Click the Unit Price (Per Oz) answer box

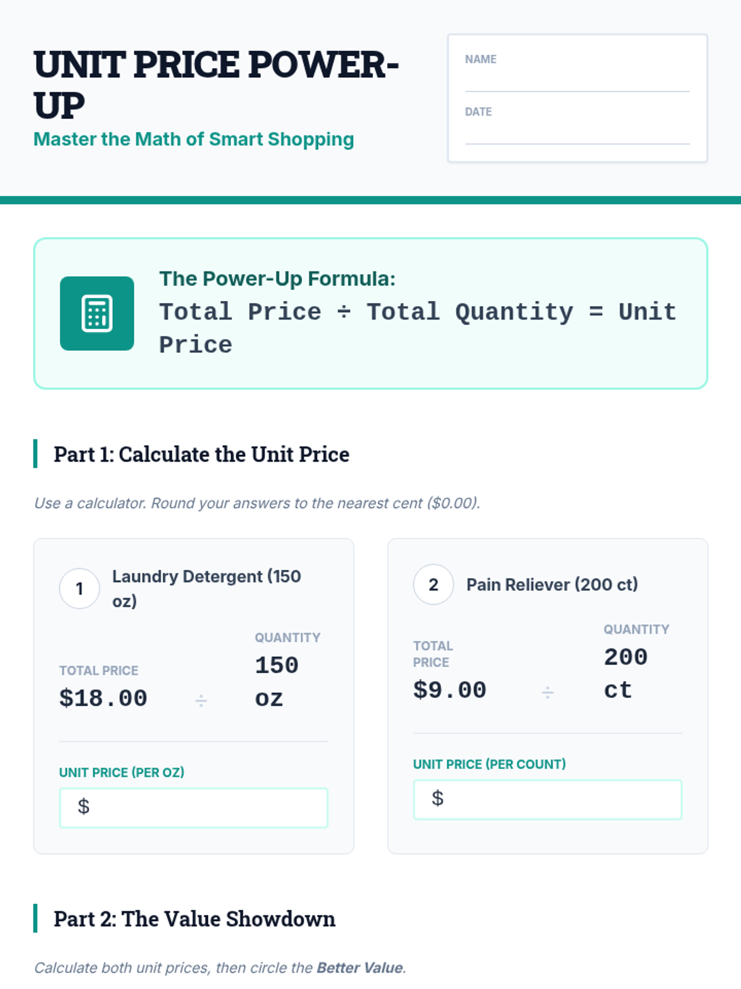pyautogui.click(x=193, y=807)
